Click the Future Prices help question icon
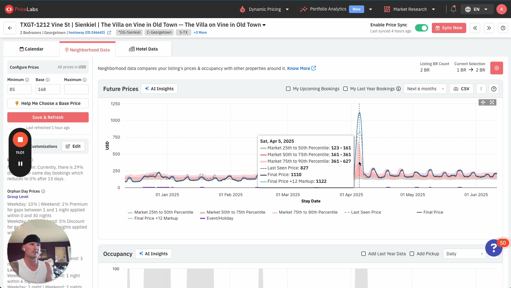This screenshot has width=511, height=288. coord(494,89)
